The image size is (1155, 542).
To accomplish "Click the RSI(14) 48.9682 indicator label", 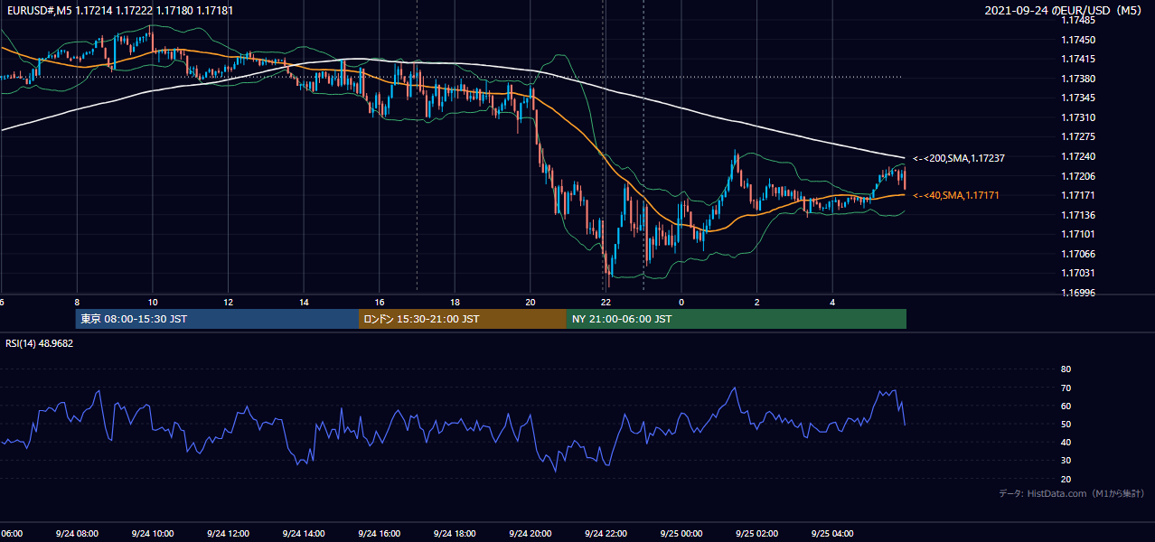I will click(x=40, y=343).
